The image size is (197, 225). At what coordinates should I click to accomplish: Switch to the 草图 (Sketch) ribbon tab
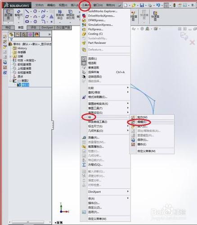click(x=21, y=27)
